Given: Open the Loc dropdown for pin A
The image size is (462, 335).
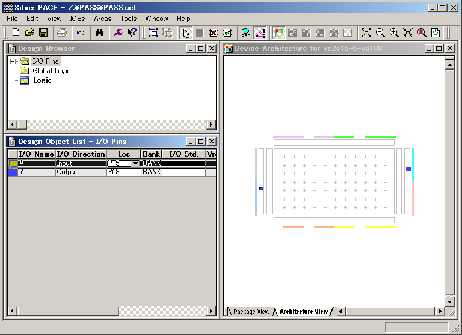Looking at the screenshot, I should click(135, 163).
